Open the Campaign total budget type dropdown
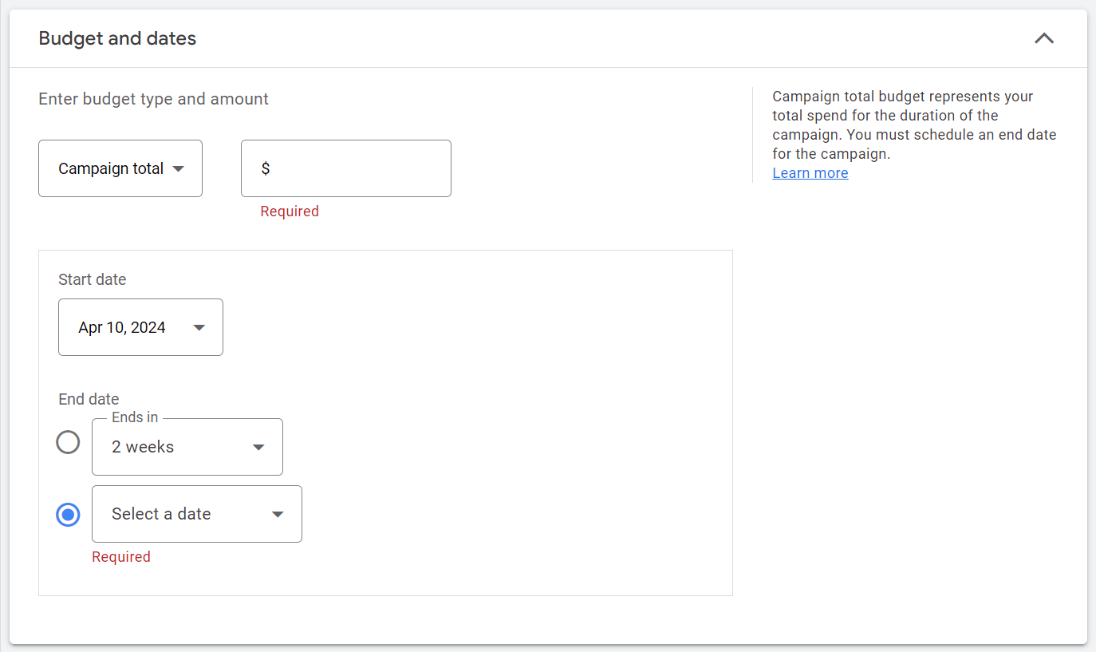The height and width of the screenshot is (652, 1096). click(x=120, y=168)
